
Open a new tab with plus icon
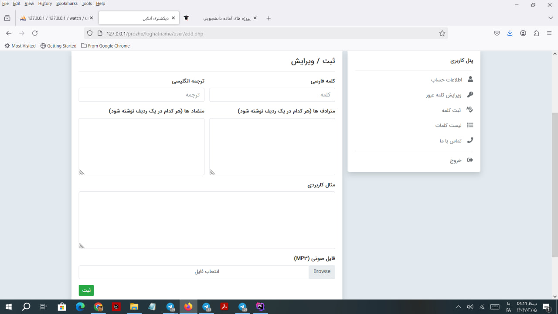tap(269, 18)
